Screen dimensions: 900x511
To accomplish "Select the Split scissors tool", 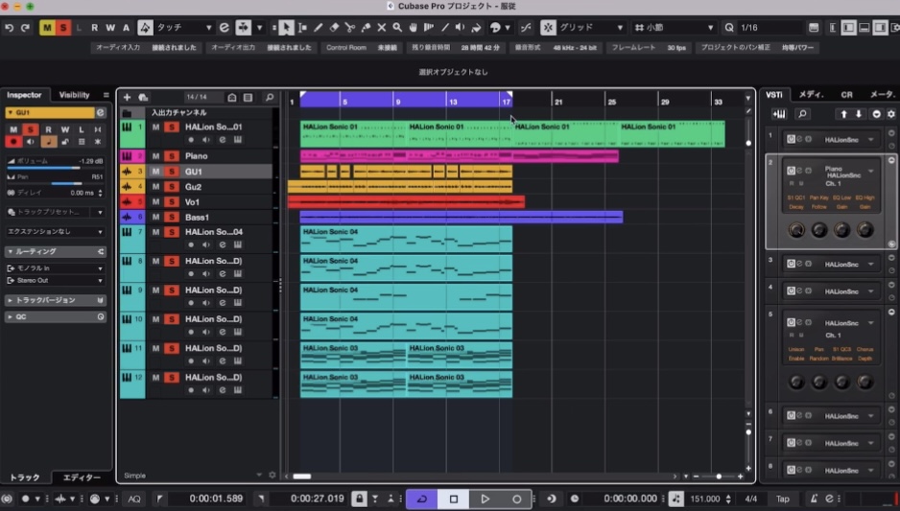I will [349, 28].
